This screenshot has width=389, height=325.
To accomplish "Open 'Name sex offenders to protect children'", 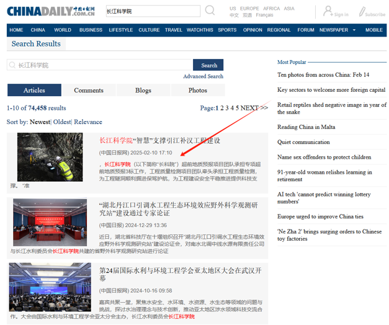I will [x=324, y=157].
